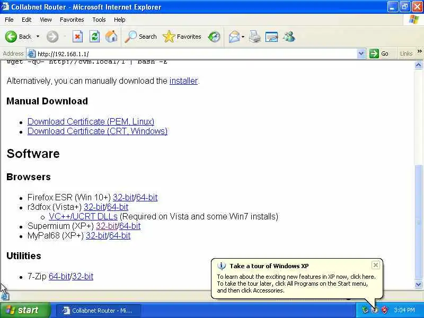Download Supermium 32-bit

pos(107,226)
